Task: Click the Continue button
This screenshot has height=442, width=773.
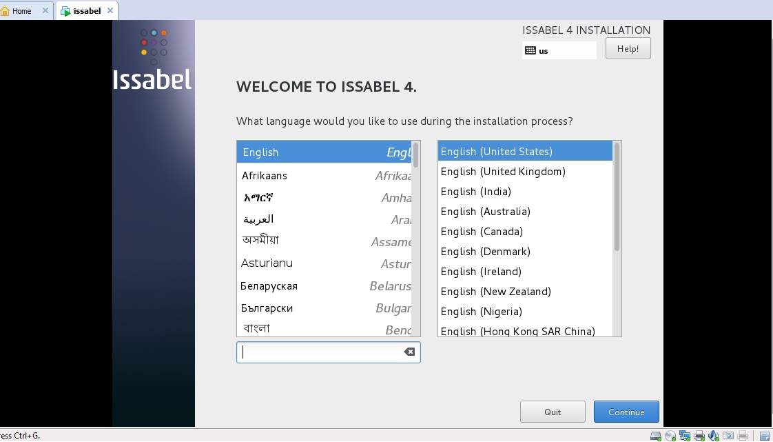Action: pos(626,412)
